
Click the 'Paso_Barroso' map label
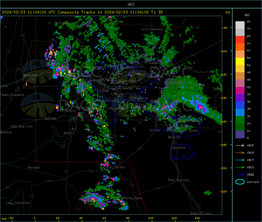(x=178, y=180)
